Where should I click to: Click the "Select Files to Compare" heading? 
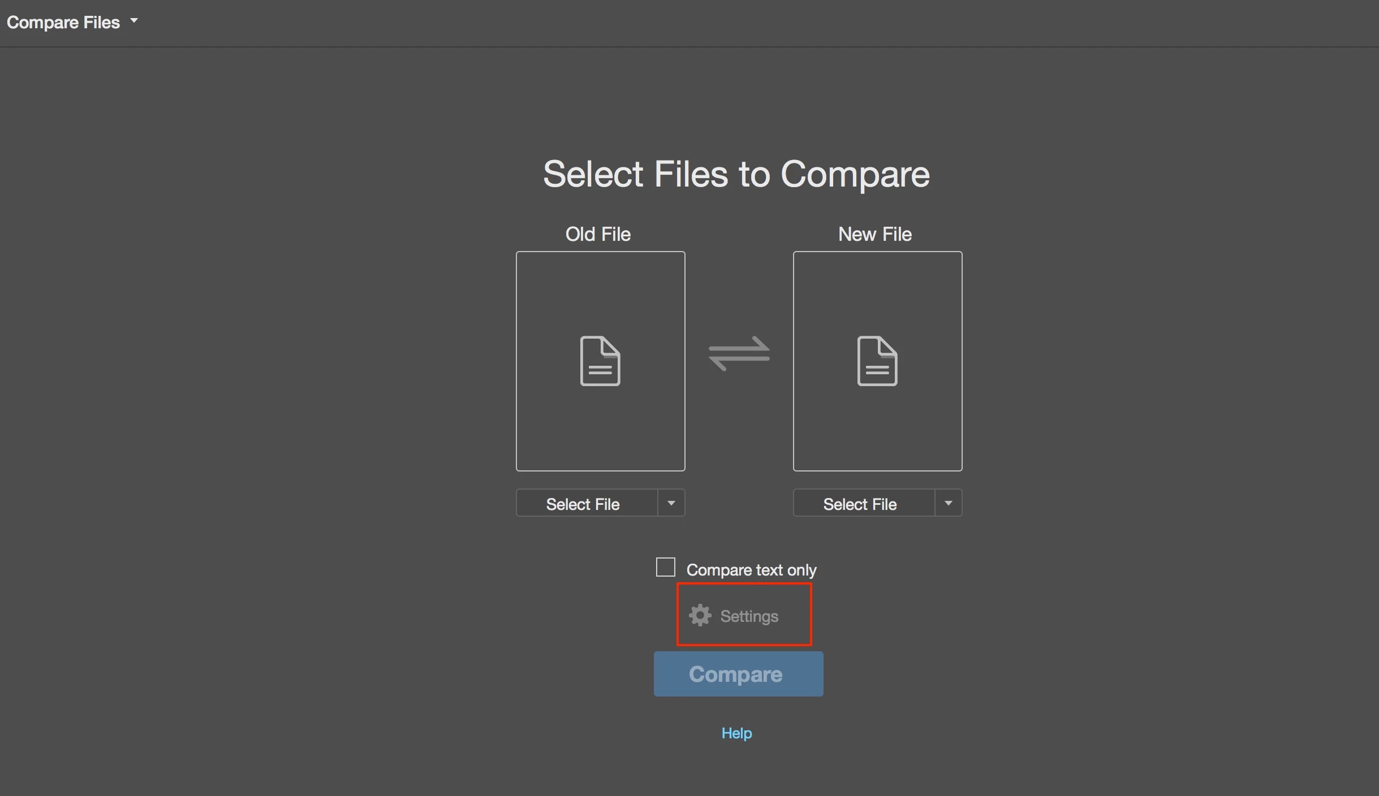coord(736,174)
